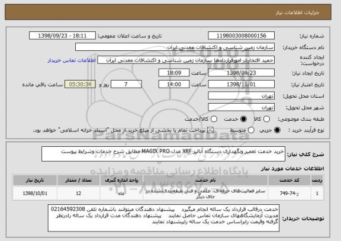Click the نام خدمت column header
The image size is (341, 241).
pos(205,181)
